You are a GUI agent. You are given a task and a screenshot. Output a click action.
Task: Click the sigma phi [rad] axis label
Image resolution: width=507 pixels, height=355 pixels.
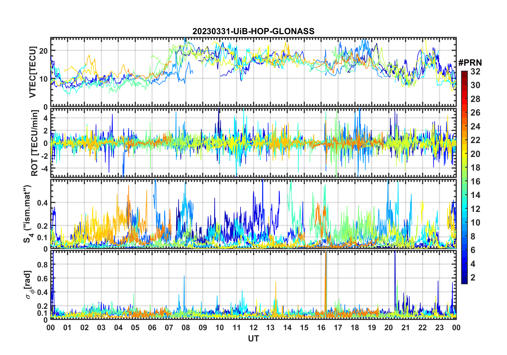[29, 285]
